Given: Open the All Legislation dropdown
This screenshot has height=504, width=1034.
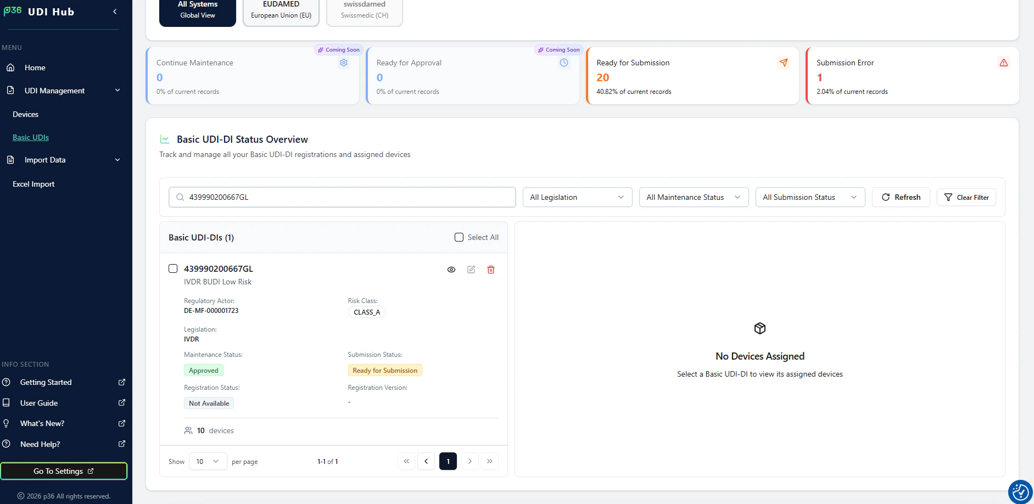Looking at the screenshot, I should 577,197.
